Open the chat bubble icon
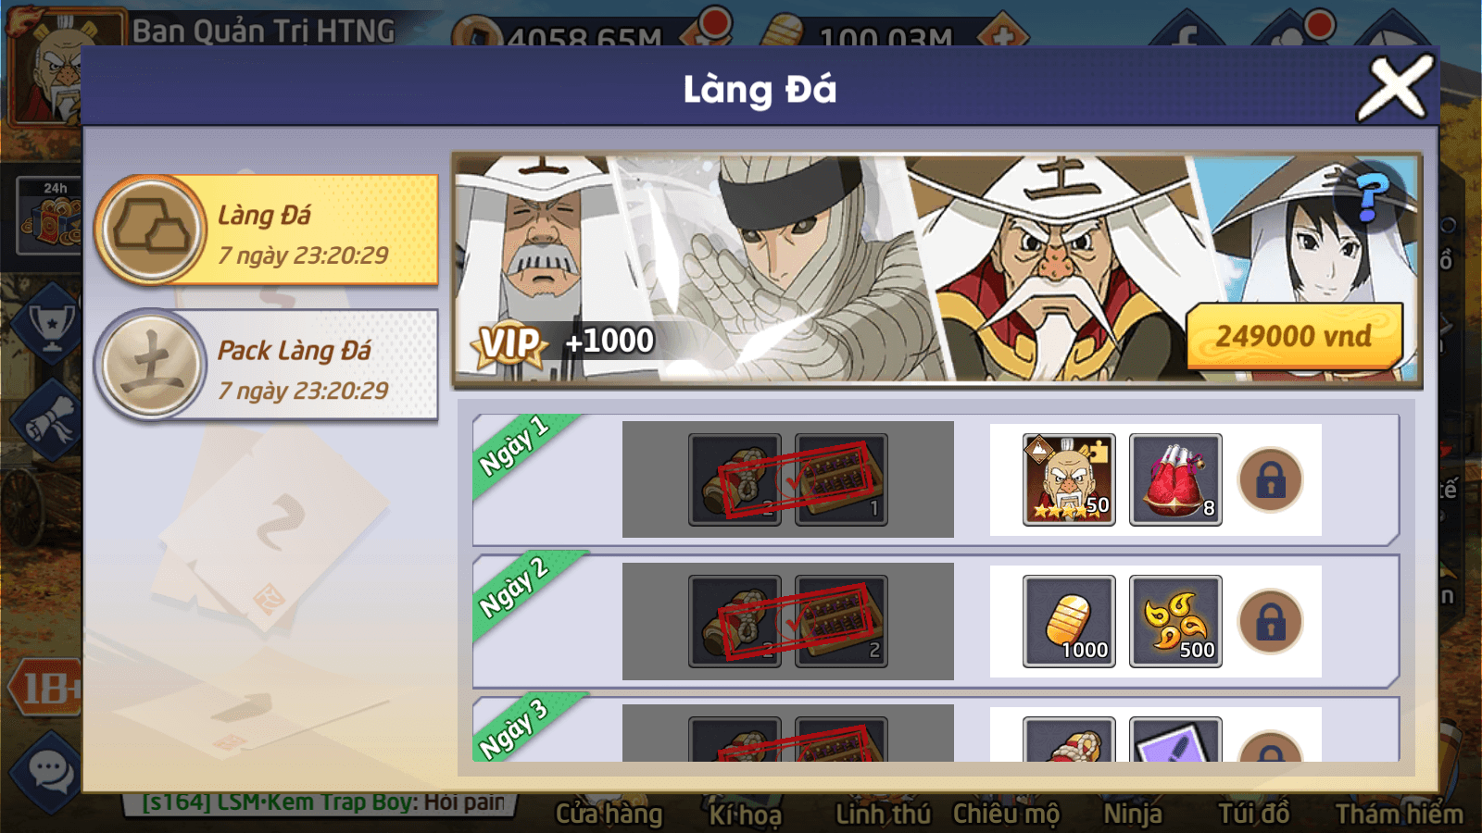The height and width of the screenshot is (833, 1482). (x=48, y=771)
